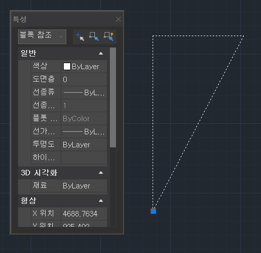Open Quick Select with lightning icon
Image resolution: width=261 pixels, height=253 pixels.
pyautogui.click(x=108, y=37)
